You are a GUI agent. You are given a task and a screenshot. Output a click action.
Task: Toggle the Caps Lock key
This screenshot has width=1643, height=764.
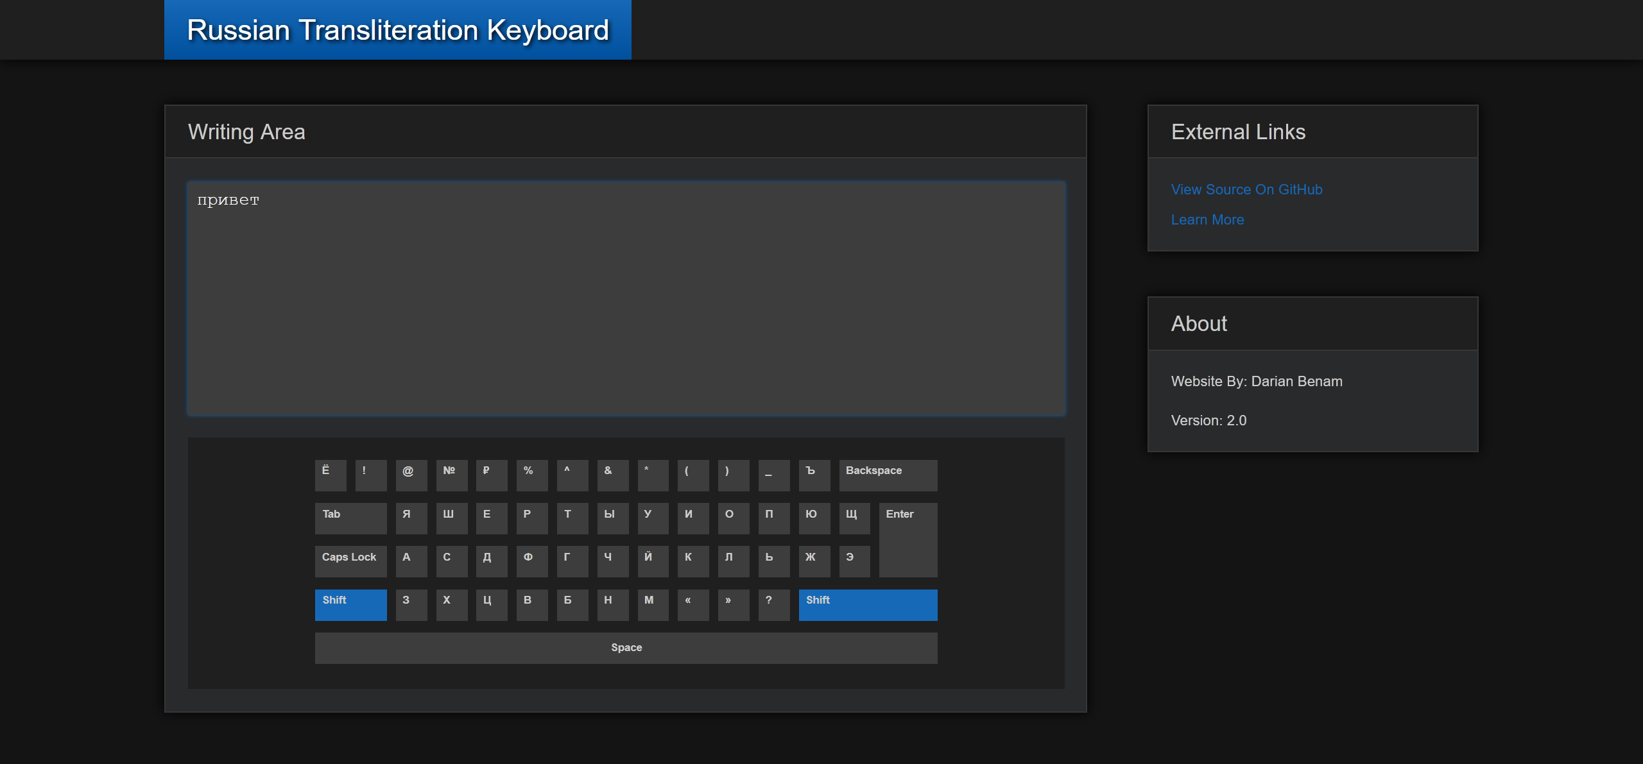(x=350, y=561)
